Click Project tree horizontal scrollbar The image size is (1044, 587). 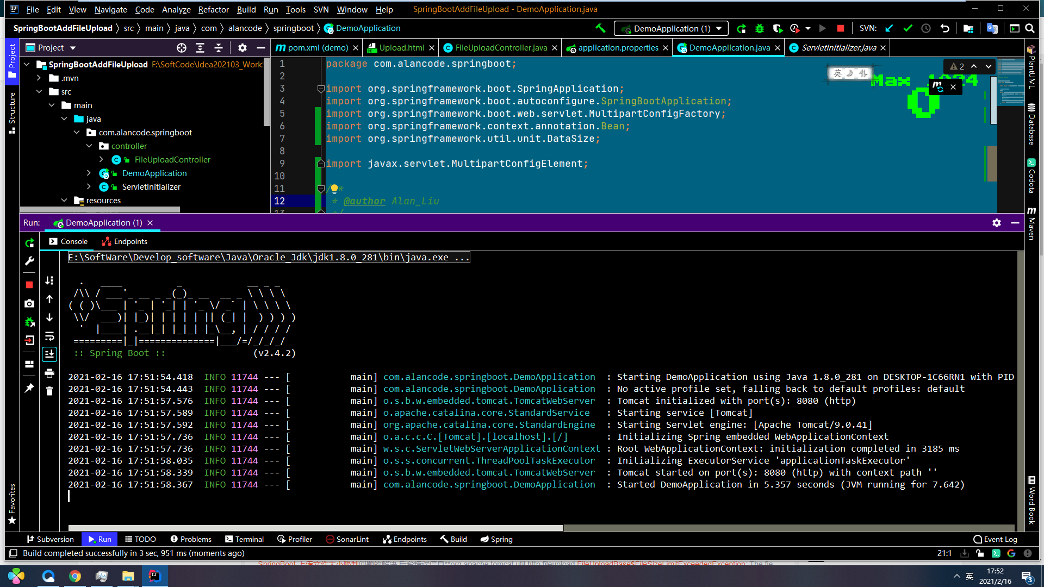[100, 209]
